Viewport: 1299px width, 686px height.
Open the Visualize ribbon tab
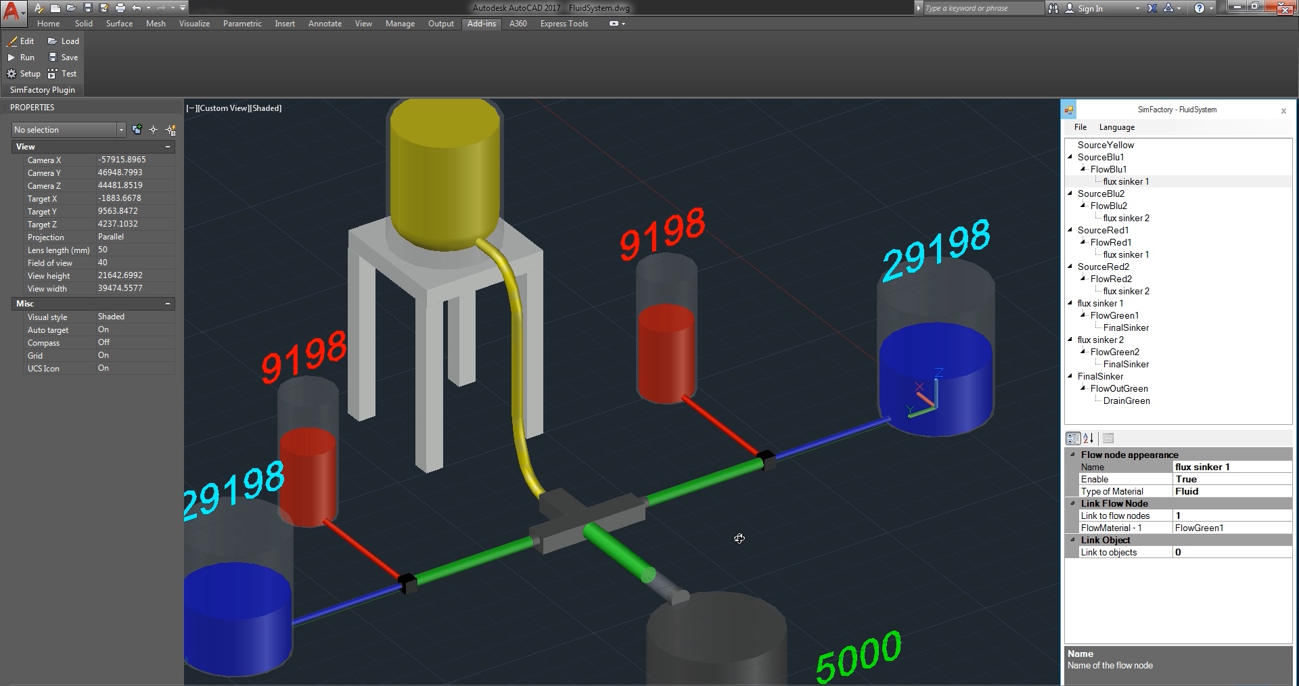coord(194,24)
